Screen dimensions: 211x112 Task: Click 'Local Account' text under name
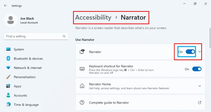[29, 23]
